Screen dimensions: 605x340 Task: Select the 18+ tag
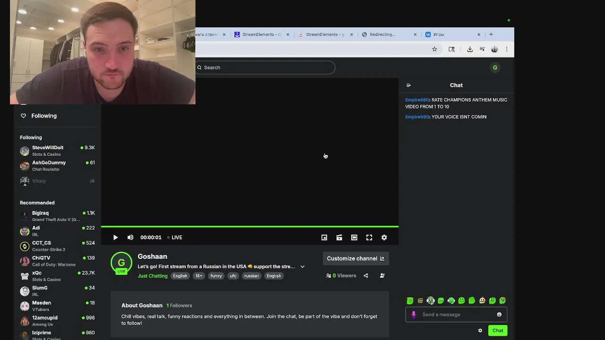click(199, 276)
